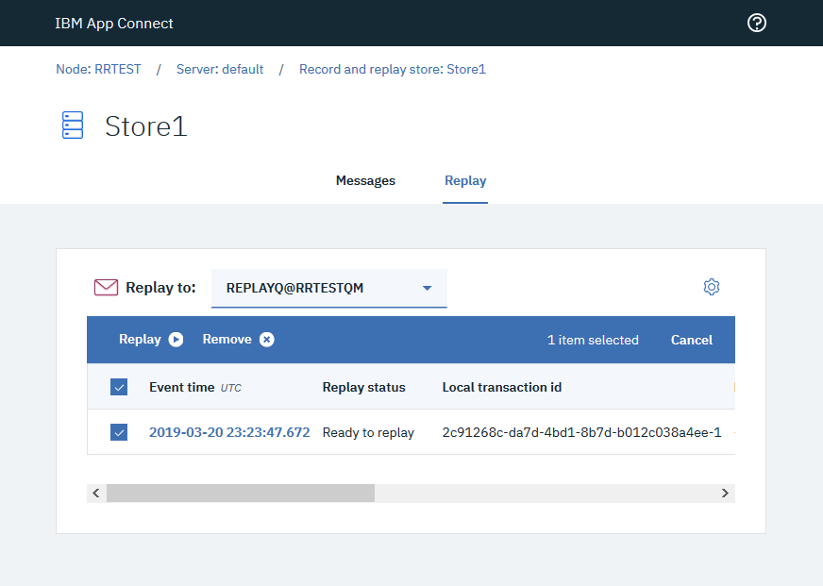This screenshot has width=823, height=586.
Task: Click the 1 item selected text
Action: coord(593,340)
